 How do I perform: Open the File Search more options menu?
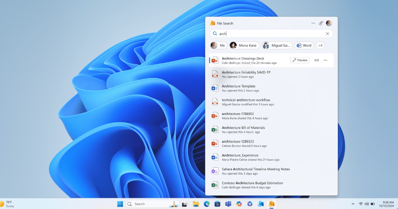(x=313, y=23)
